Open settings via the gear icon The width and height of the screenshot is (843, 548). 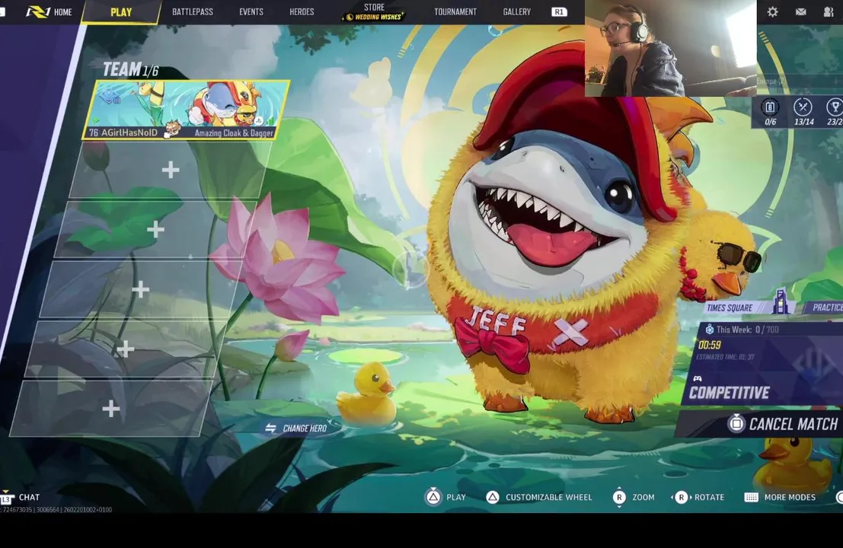point(773,12)
